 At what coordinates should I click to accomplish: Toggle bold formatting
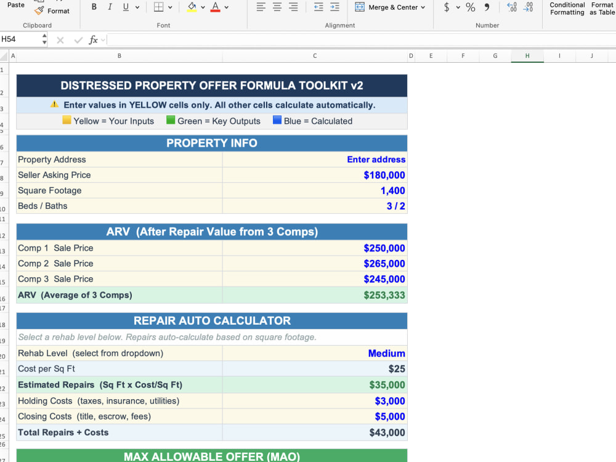(x=94, y=7)
